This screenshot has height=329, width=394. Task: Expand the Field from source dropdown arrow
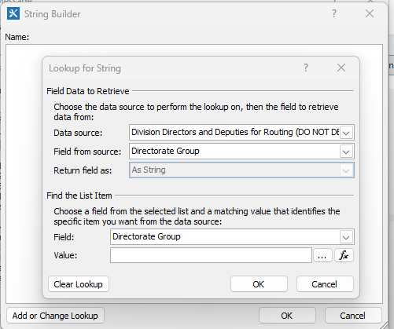[346, 152]
